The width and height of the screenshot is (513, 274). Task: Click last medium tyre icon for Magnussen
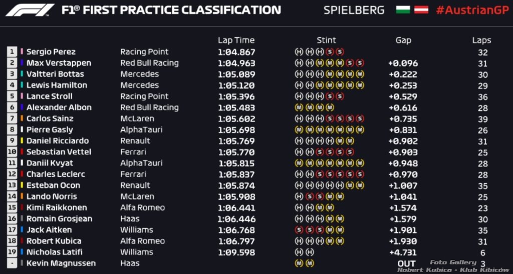(x=309, y=263)
